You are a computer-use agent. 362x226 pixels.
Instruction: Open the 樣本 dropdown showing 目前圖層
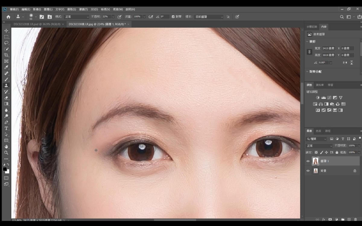[x=208, y=17]
